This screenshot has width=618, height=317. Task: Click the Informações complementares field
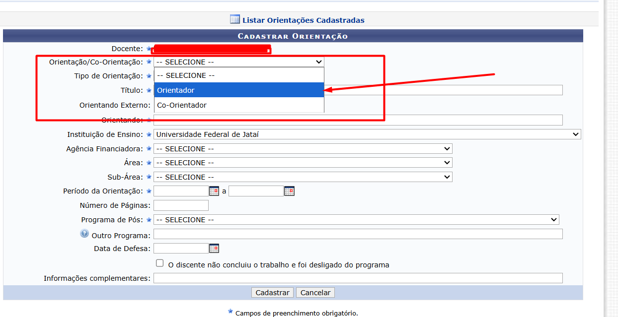358,278
